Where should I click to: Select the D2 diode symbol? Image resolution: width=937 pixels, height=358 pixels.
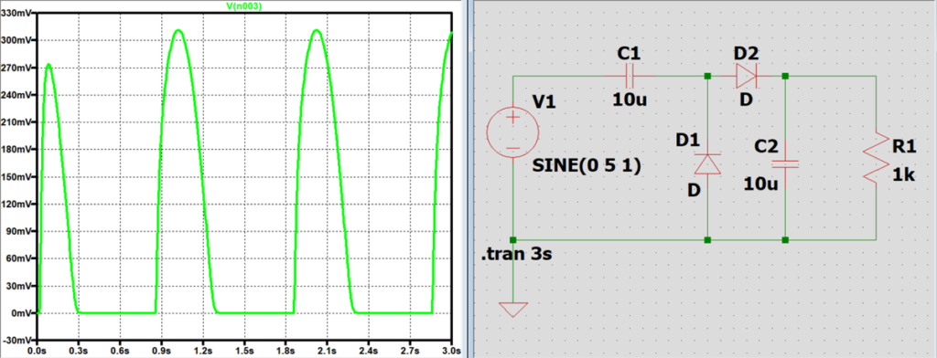click(746, 77)
